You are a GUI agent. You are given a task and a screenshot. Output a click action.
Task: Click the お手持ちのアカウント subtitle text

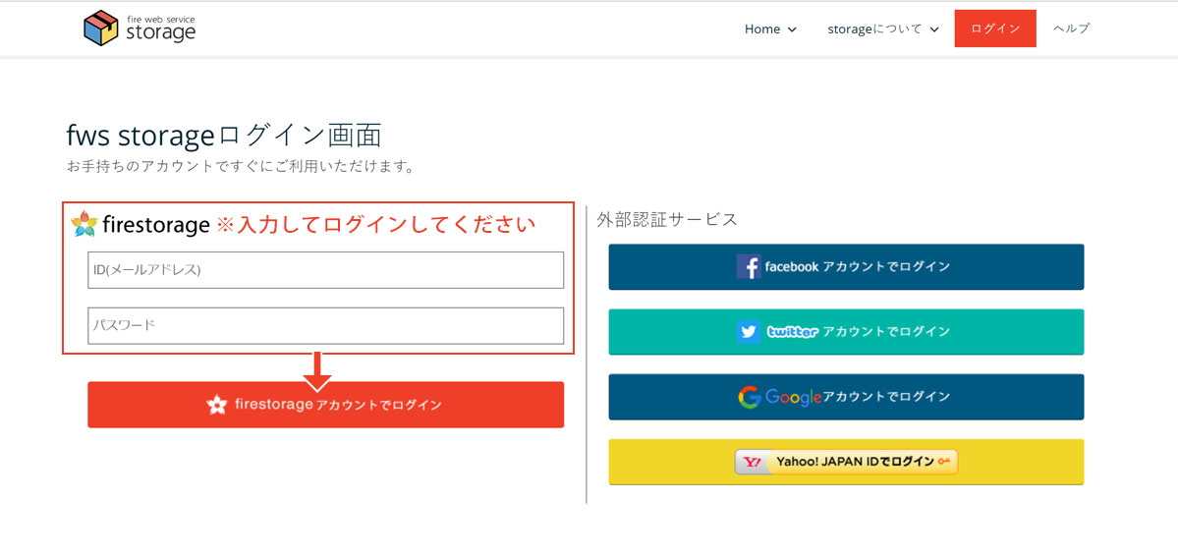tap(241, 166)
